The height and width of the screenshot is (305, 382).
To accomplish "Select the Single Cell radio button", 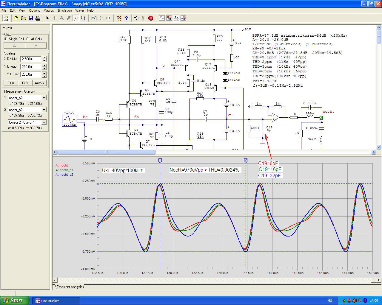I will coord(6,39).
